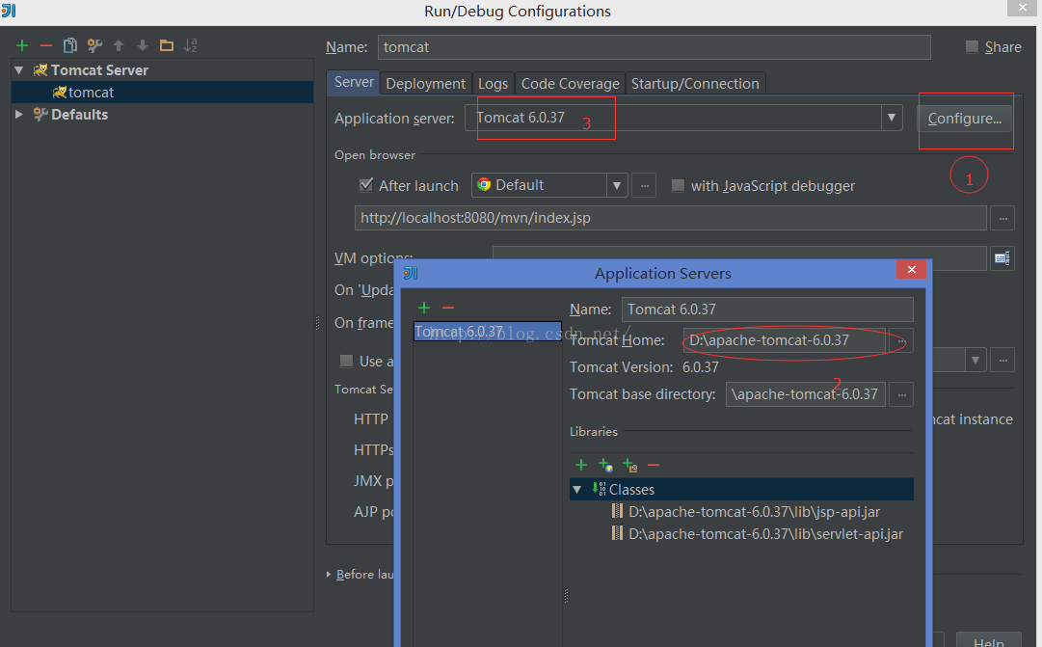The height and width of the screenshot is (647, 1042).
Task: Expand Defaults tree node
Action: pyautogui.click(x=19, y=115)
